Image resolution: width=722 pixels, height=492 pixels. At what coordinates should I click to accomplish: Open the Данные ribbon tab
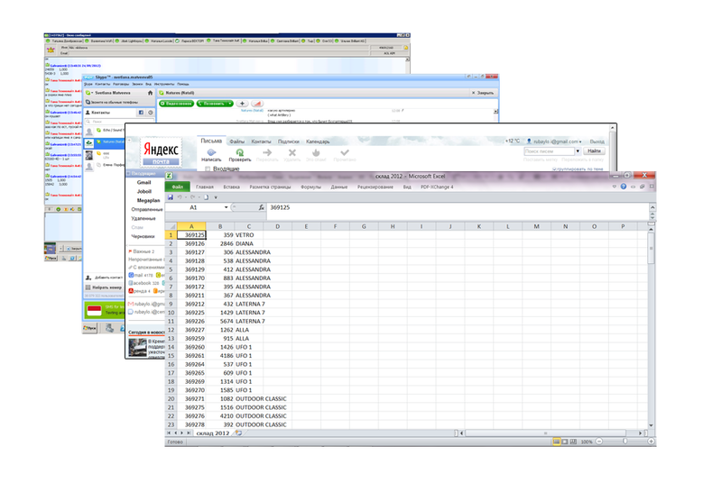pyautogui.click(x=339, y=187)
